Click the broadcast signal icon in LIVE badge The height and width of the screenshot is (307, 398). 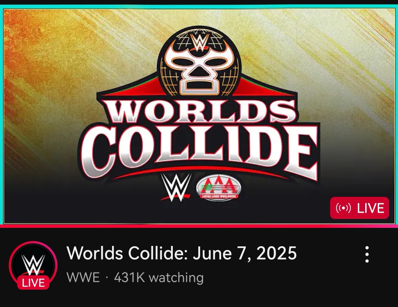click(343, 208)
